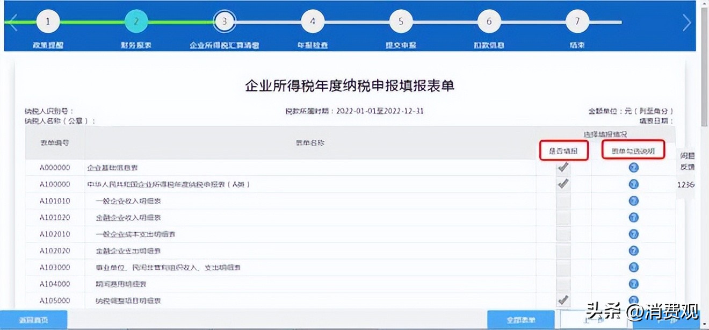Check the filing box for A101010 一般企业收入明细表
Screen dimensions: 709x330
(563, 200)
